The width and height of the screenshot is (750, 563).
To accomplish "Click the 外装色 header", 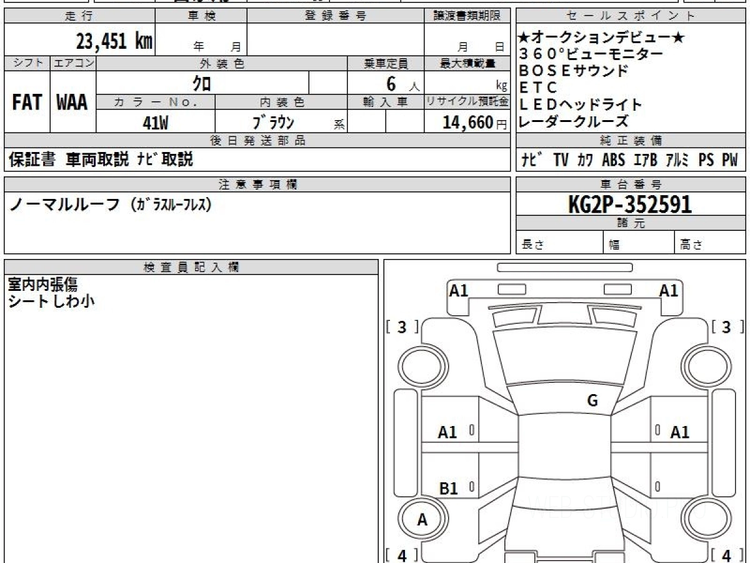I will click(222, 63).
